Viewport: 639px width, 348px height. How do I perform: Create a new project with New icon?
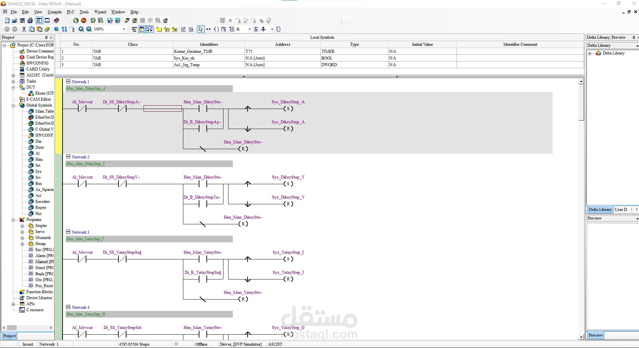coord(7,20)
